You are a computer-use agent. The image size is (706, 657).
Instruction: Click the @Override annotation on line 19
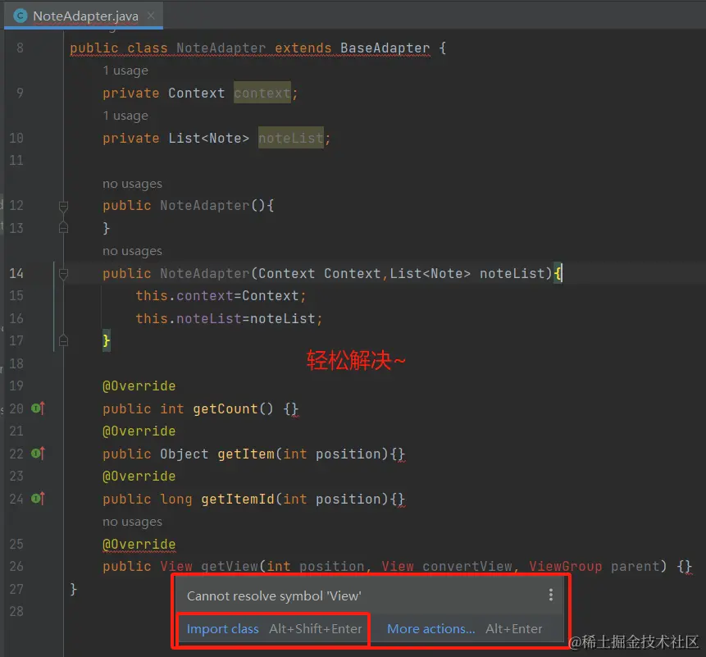click(139, 386)
